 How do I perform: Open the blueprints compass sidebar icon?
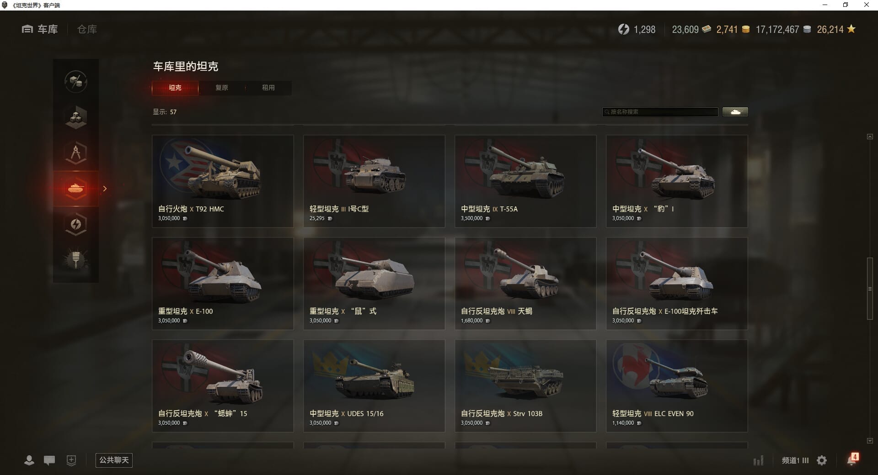coord(76,153)
